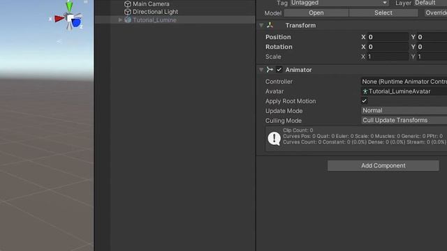447x251 pixels.
Task: Click the scene gizmo center cube
Action: (x=70, y=18)
